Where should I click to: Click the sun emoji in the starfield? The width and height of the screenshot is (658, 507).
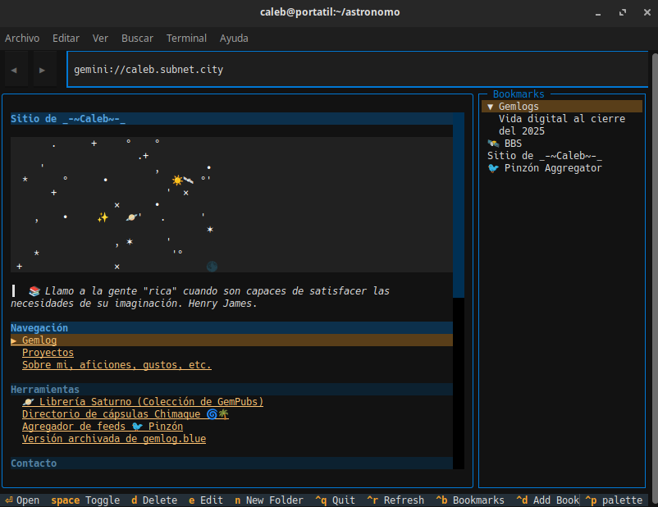coord(177,180)
